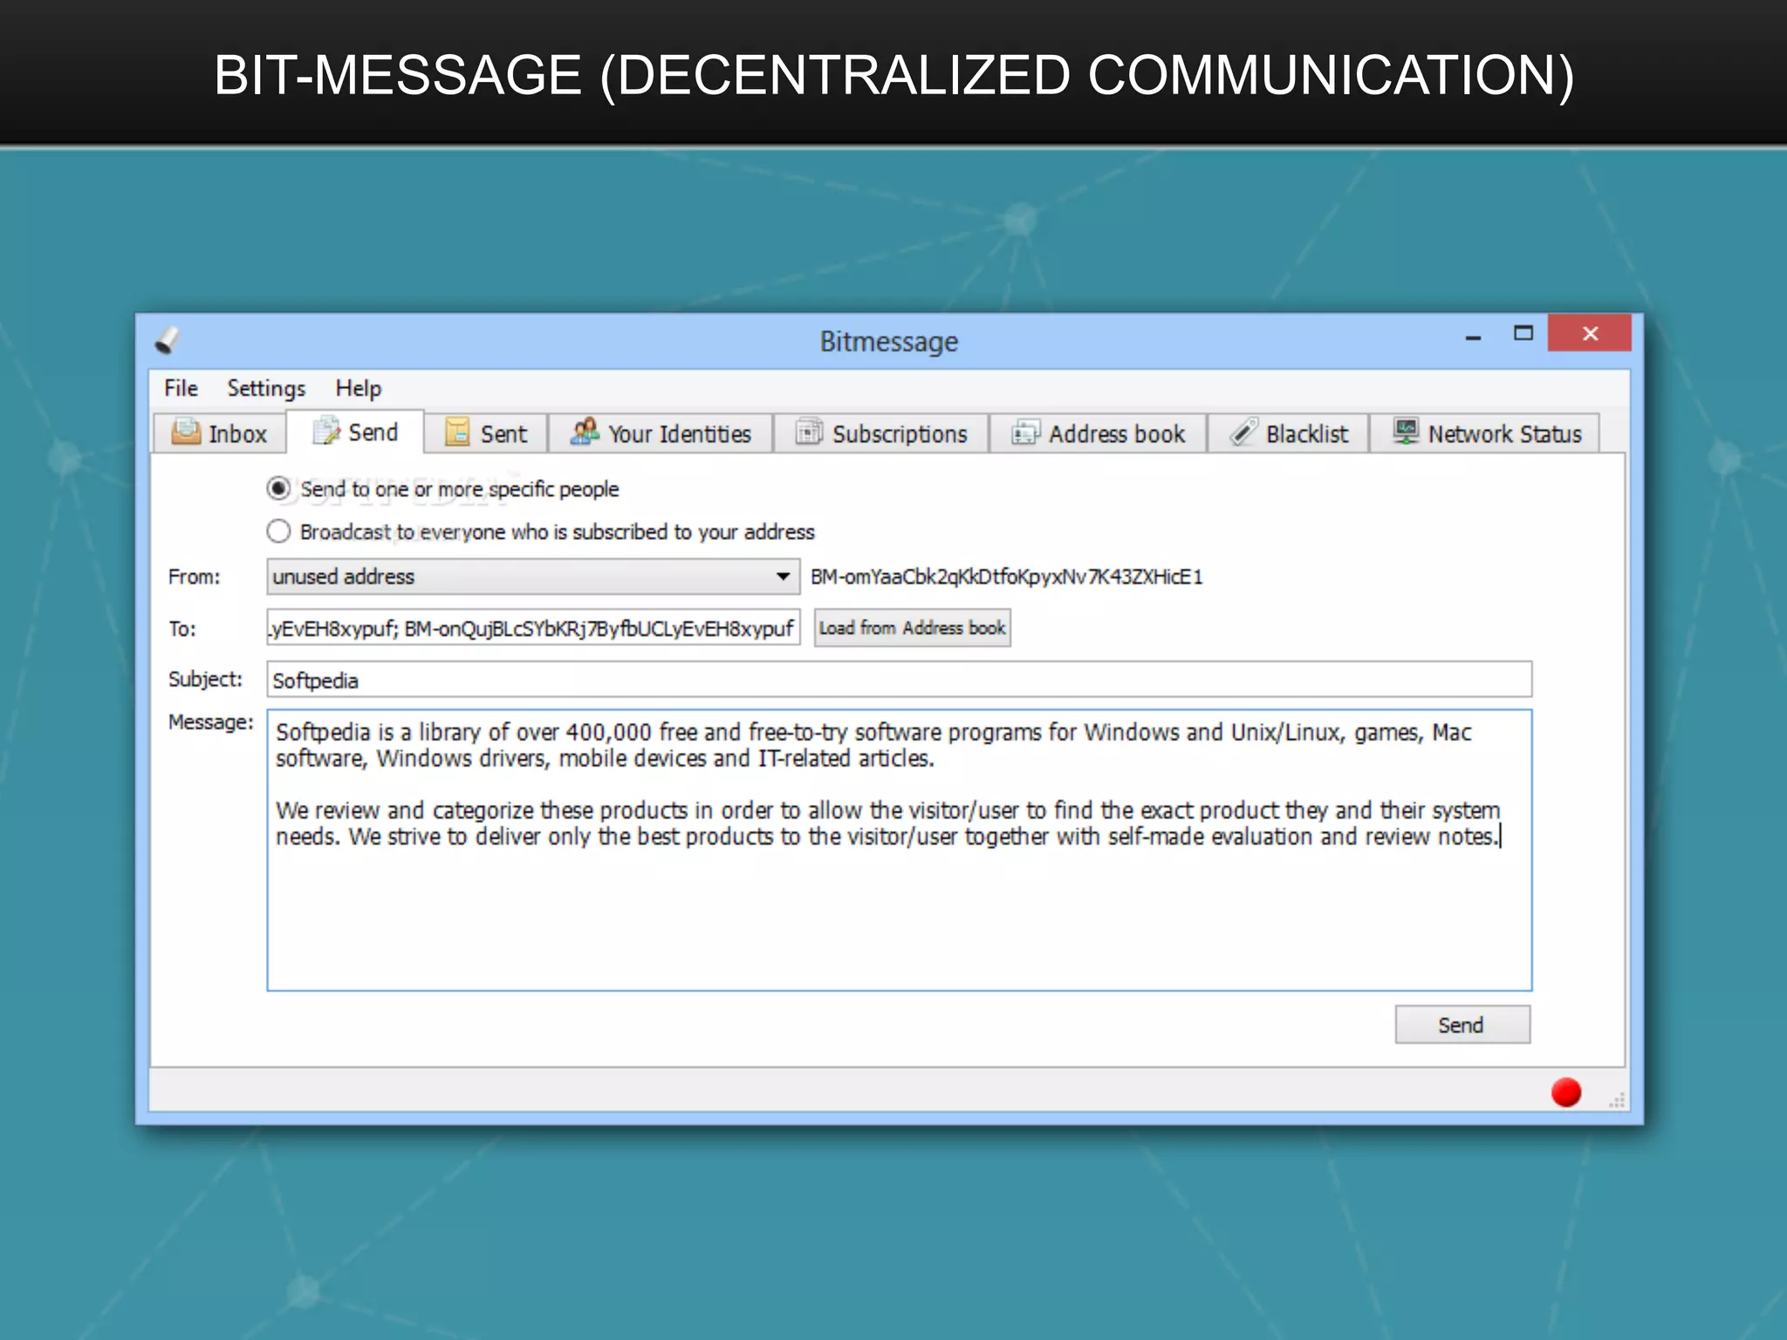The height and width of the screenshot is (1340, 1787).
Task: Click the Subject field containing Softpedia
Action: [900, 680]
